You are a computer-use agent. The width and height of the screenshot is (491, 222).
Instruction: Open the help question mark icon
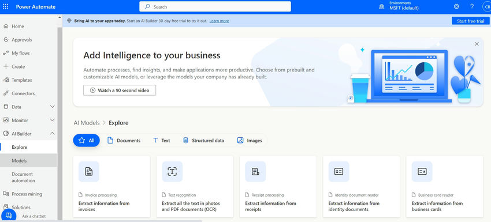pos(472,6)
